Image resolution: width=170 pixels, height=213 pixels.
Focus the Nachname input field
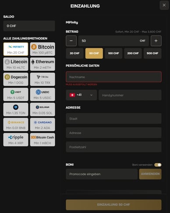tap(113, 77)
